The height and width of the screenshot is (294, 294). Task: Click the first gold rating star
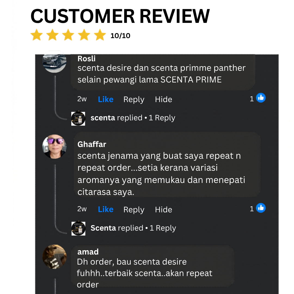coord(36,35)
